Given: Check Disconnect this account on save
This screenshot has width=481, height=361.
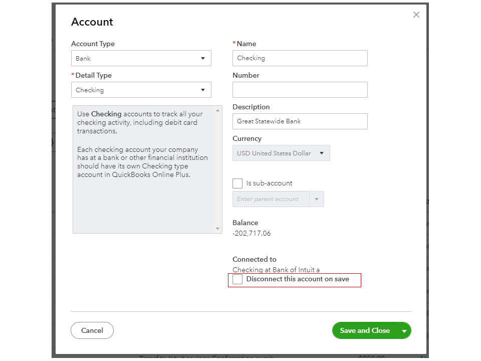Looking at the screenshot, I should [x=237, y=279].
